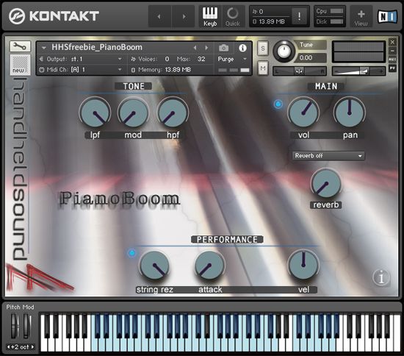Load previous instrument preset arrow

tap(195, 48)
